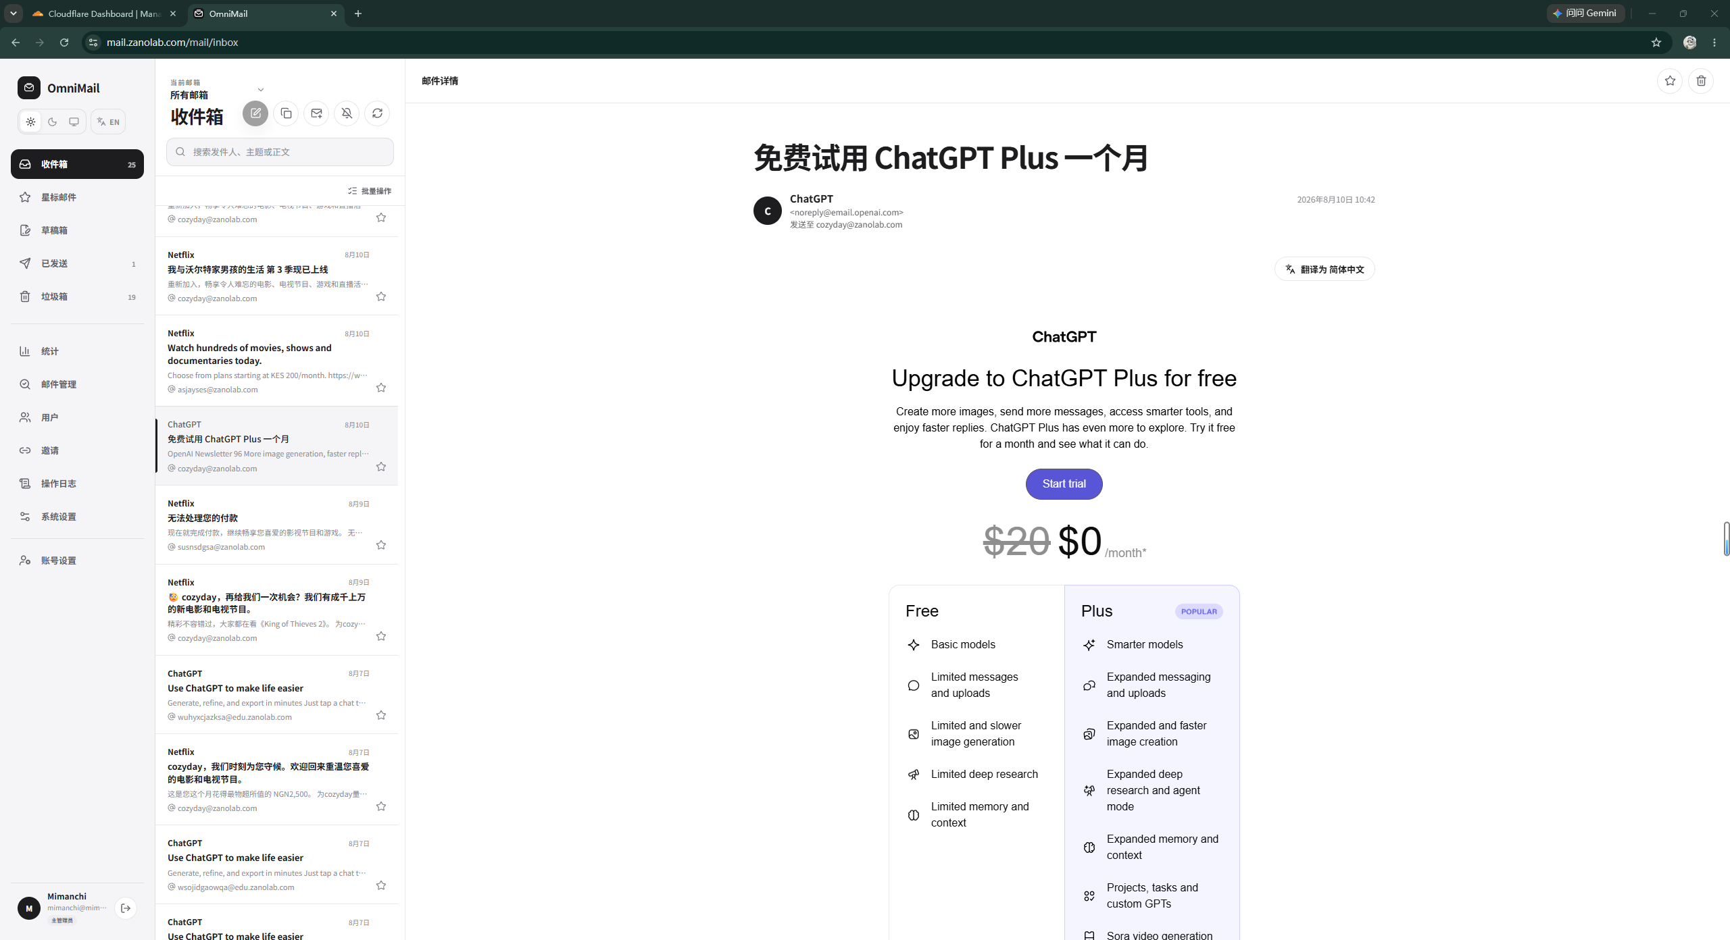1730x940 pixels.
Task: Star the Watch hundreds of movies email
Action: (381, 388)
